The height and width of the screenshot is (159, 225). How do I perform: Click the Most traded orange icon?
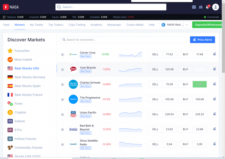[10, 60]
